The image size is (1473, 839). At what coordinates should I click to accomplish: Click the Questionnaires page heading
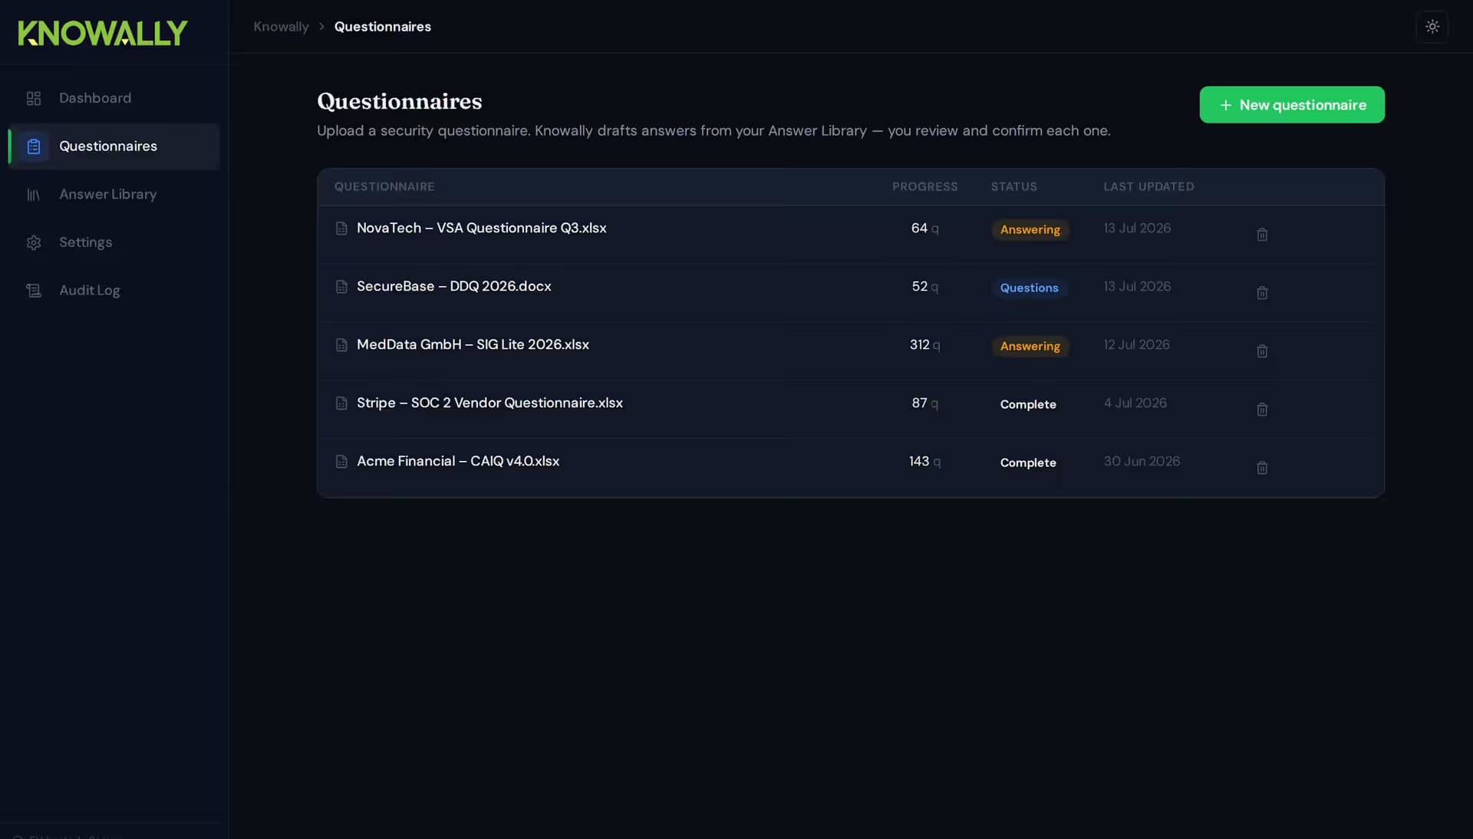pyautogui.click(x=400, y=101)
